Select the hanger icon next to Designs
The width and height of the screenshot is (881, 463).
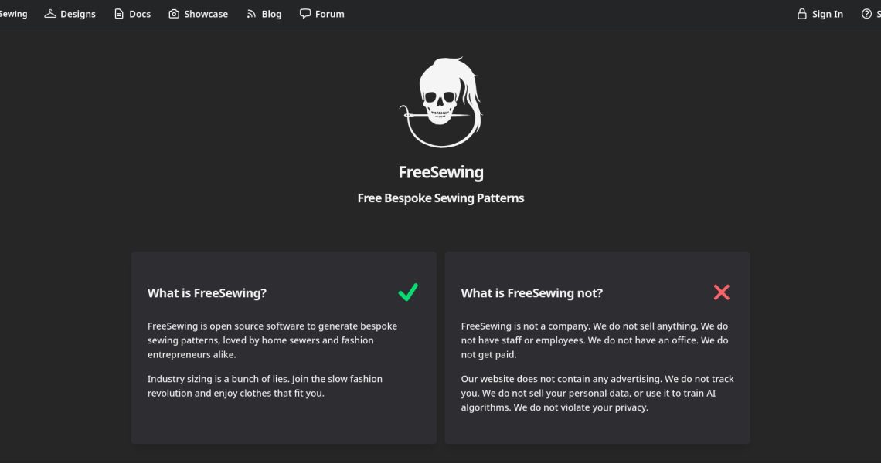(x=49, y=13)
